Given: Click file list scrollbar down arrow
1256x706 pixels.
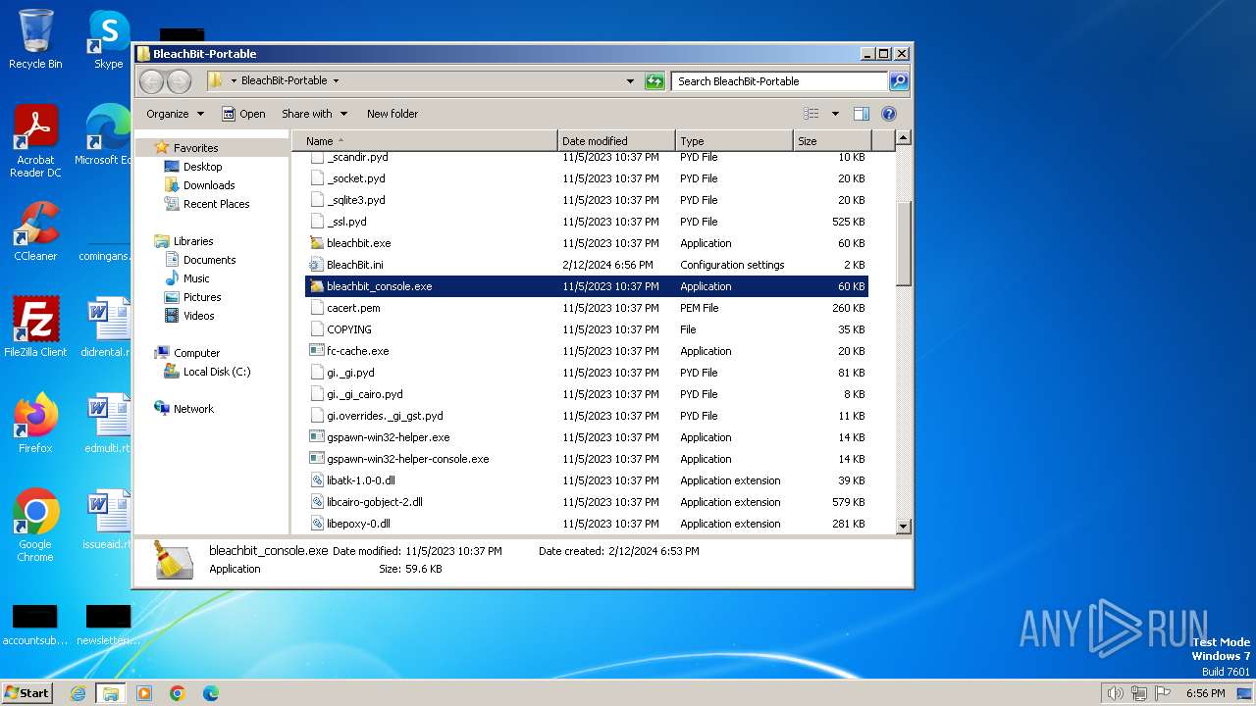Looking at the screenshot, I should [904, 526].
